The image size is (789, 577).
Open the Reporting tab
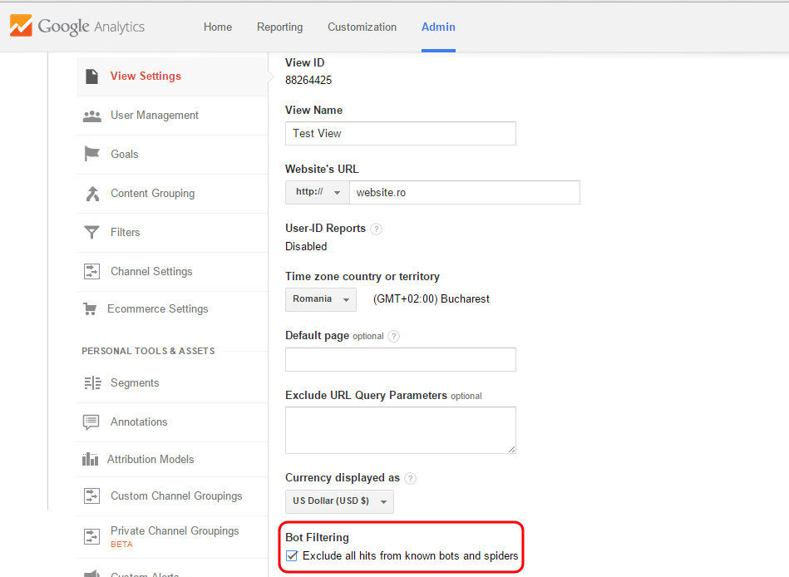(280, 27)
